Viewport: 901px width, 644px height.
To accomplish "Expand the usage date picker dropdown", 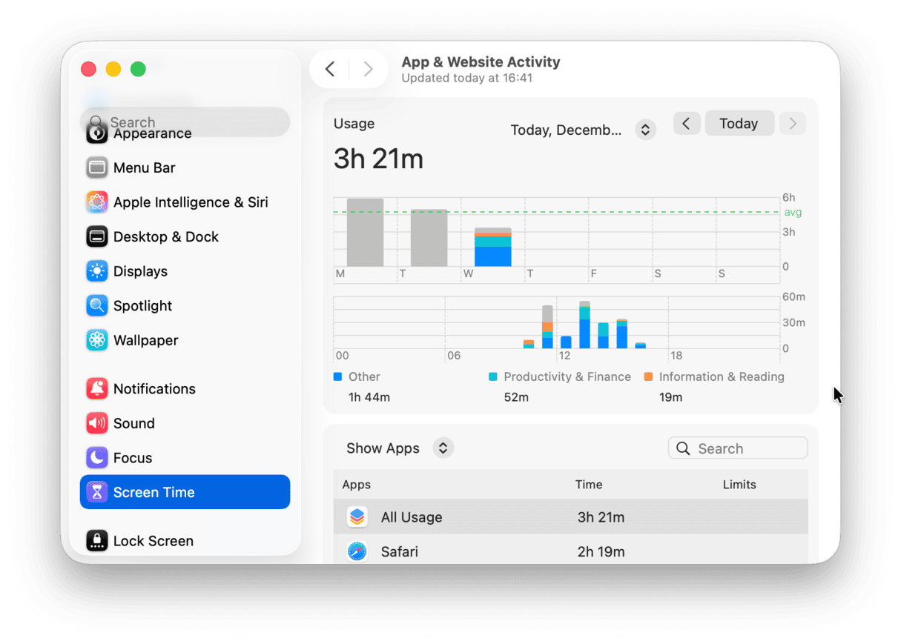I will (x=645, y=130).
